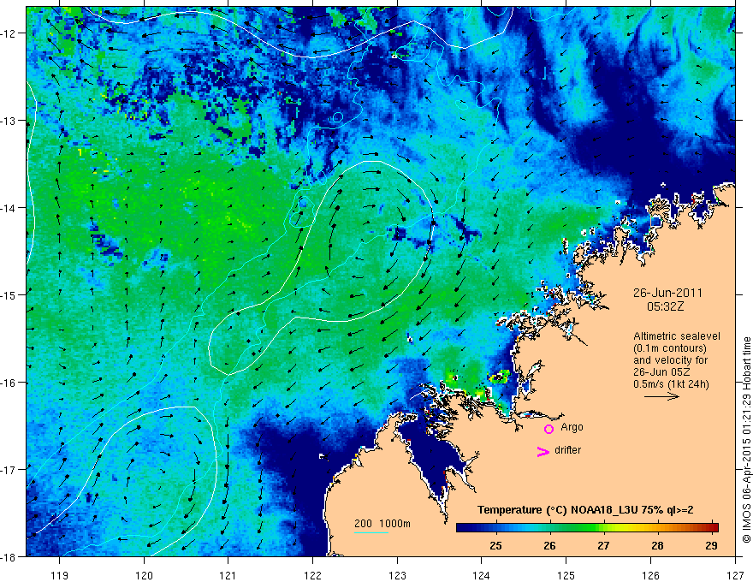This screenshot has width=753, height=582.
Task: Click longitude axis label 126
Action: pos(650,575)
